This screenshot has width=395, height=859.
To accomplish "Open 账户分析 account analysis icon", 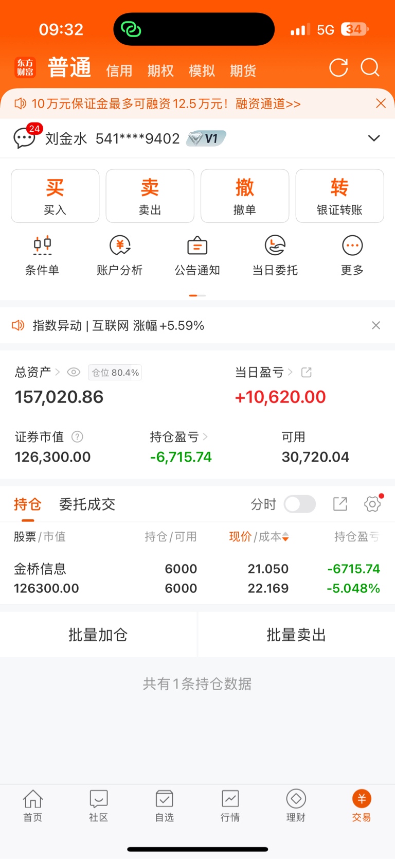I will [120, 246].
